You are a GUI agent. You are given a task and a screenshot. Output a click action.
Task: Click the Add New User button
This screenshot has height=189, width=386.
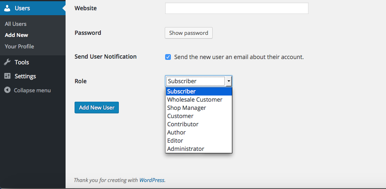tap(97, 107)
